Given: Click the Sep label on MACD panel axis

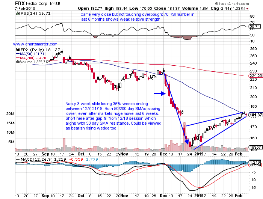Looking at the screenshot, I should tap(45, 196).
